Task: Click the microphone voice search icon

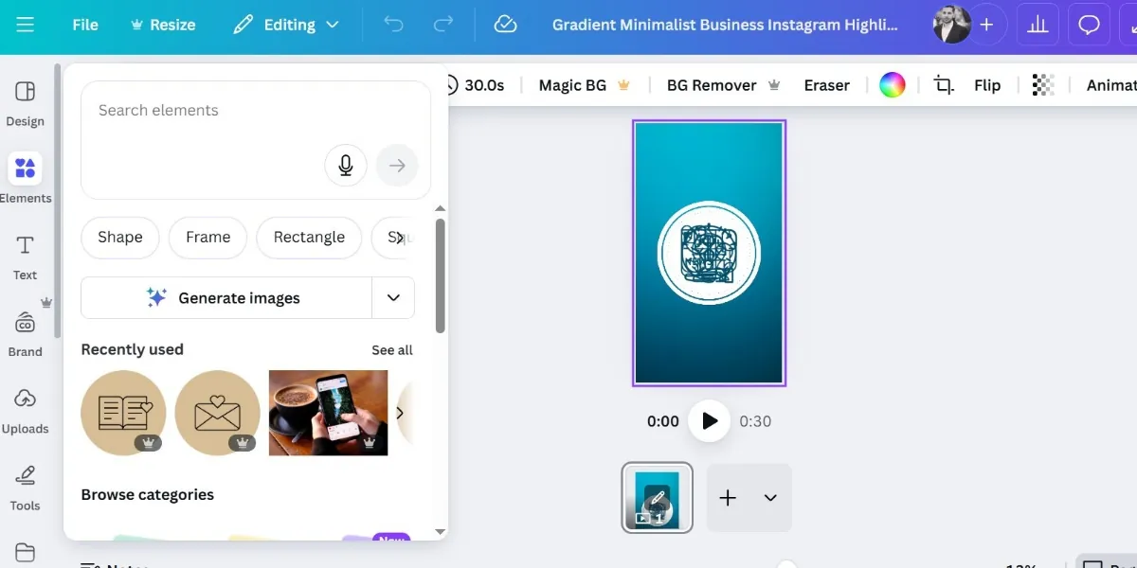Action: [x=346, y=166]
